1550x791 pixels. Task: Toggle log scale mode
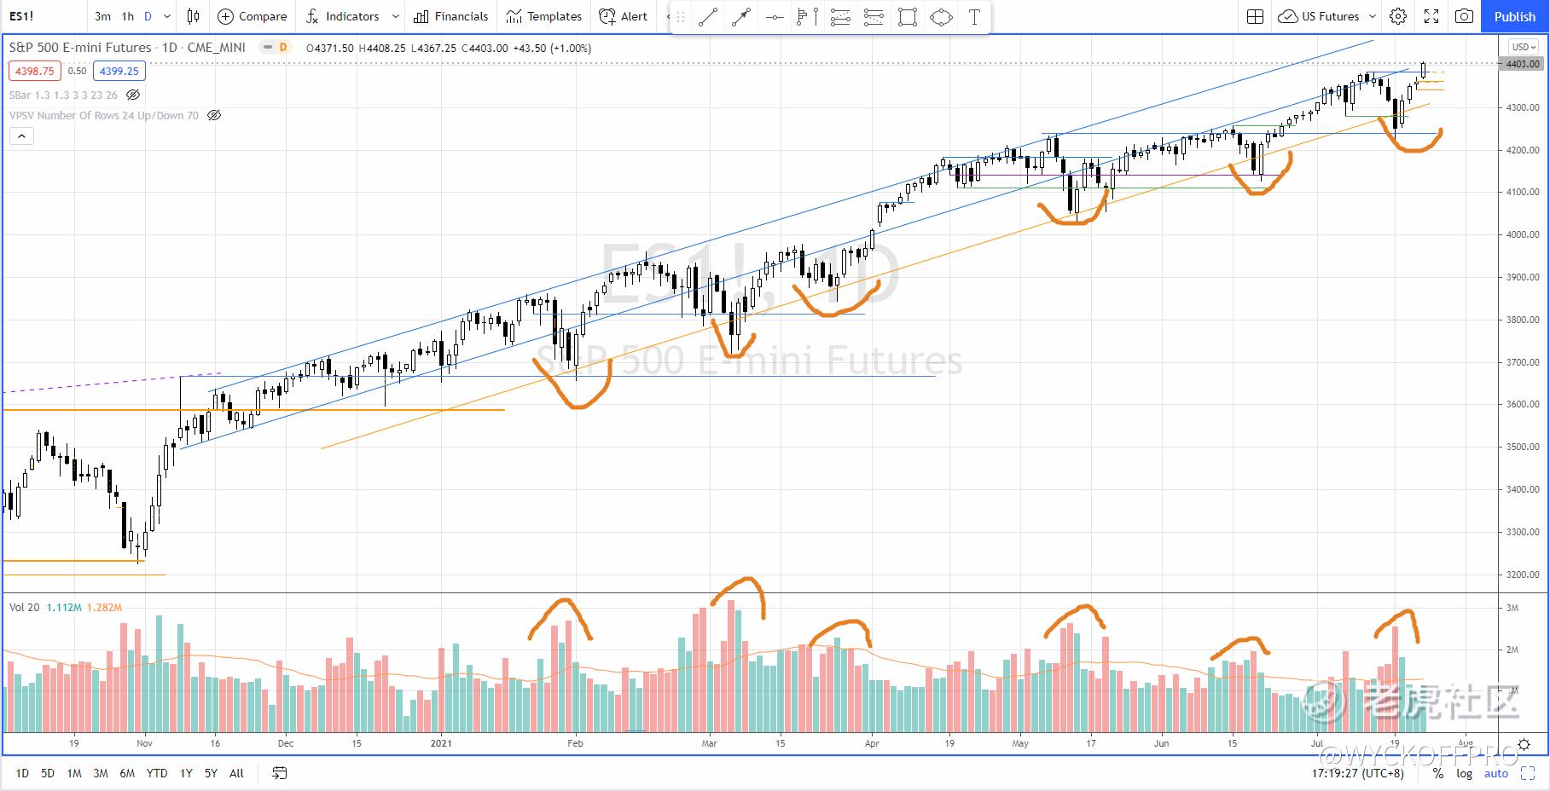click(x=1464, y=773)
